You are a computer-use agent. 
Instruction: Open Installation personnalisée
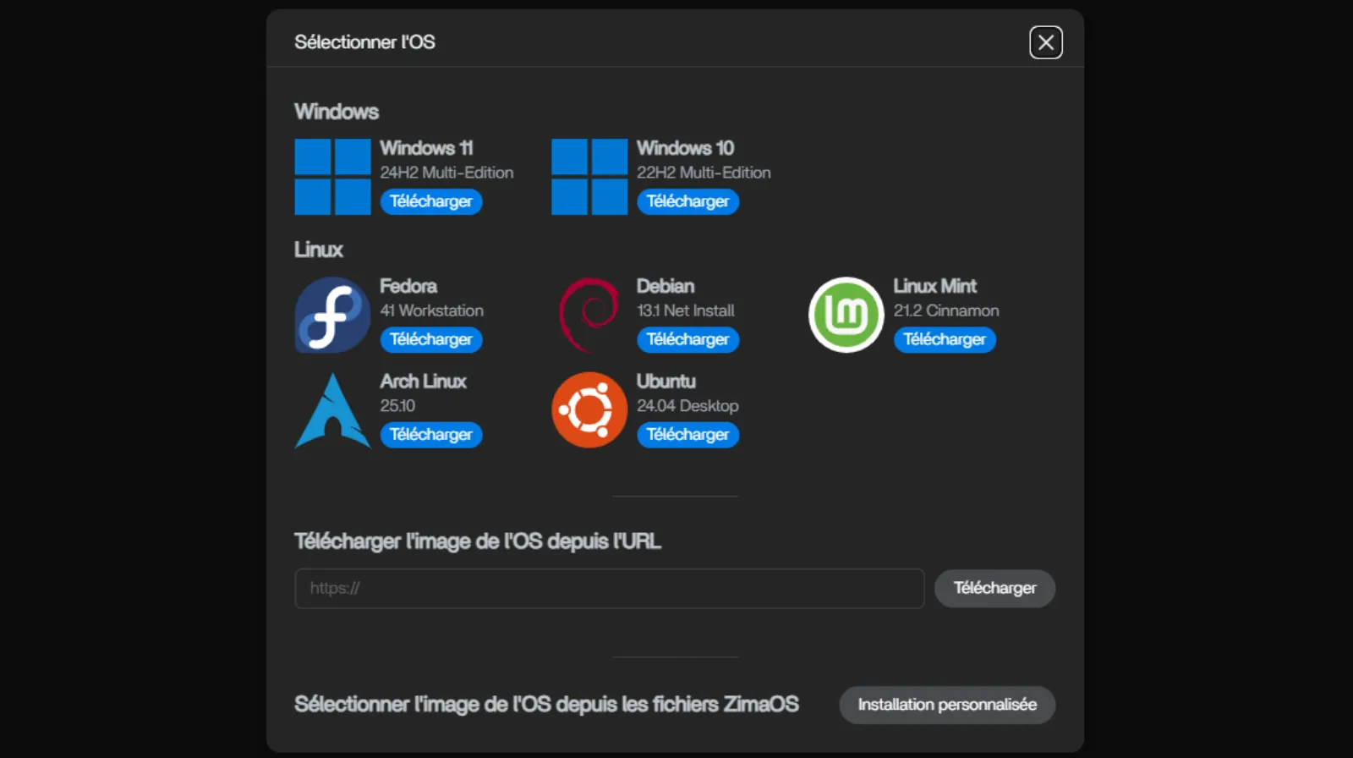pyautogui.click(x=946, y=705)
